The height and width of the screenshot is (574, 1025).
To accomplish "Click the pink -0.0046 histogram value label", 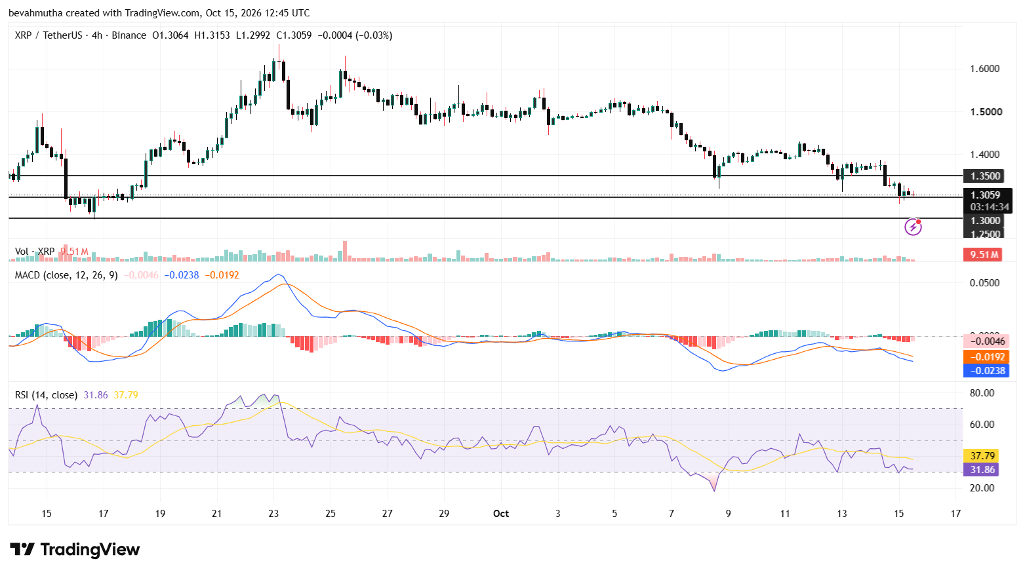I will (x=986, y=341).
